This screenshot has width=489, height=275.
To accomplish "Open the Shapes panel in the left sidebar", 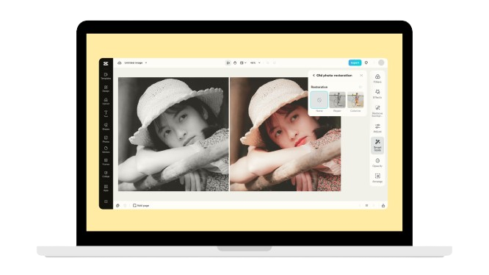I will (x=106, y=126).
